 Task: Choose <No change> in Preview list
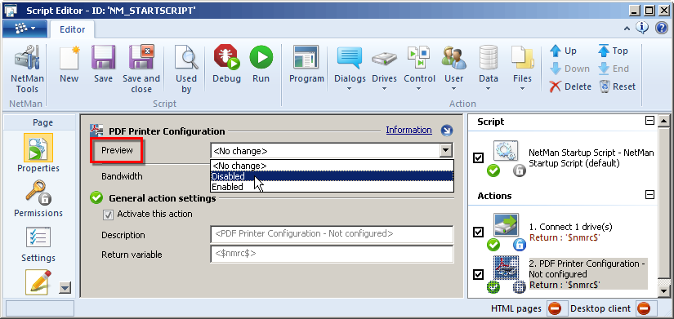click(x=332, y=166)
